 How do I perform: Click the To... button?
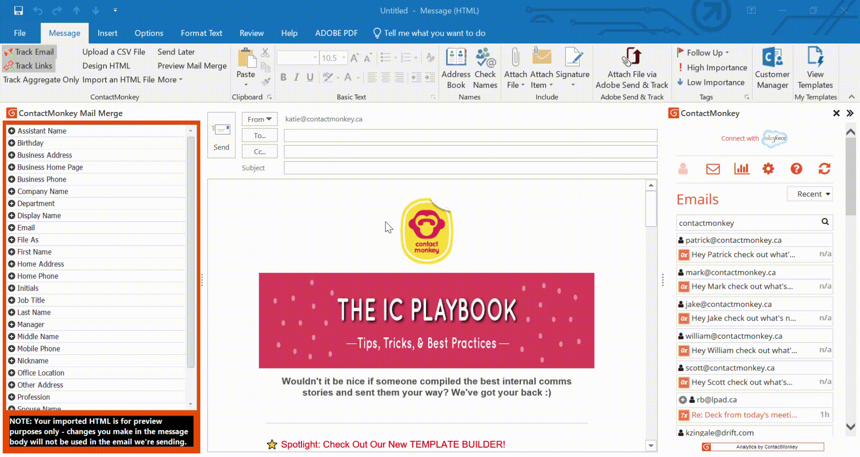click(x=260, y=135)
